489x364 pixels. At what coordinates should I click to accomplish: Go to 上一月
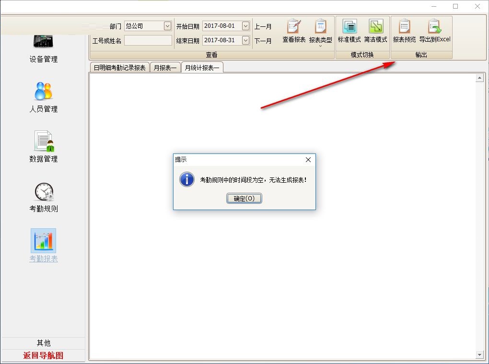[263, 26]
